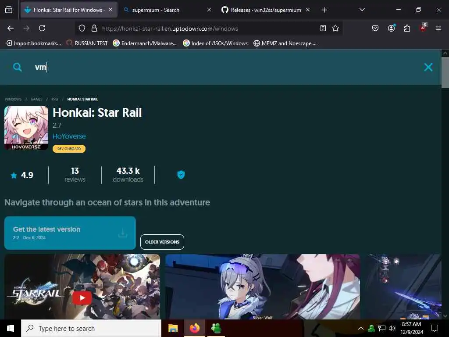Open Firefox account menu

391,28
